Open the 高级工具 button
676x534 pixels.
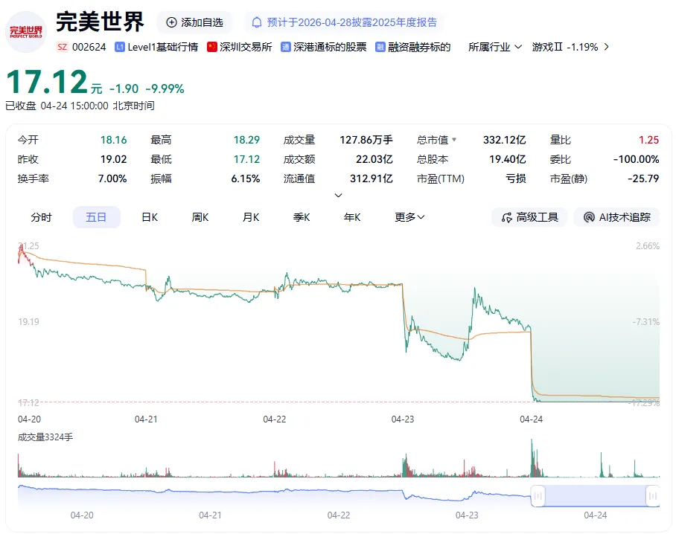tap(529, 217)
